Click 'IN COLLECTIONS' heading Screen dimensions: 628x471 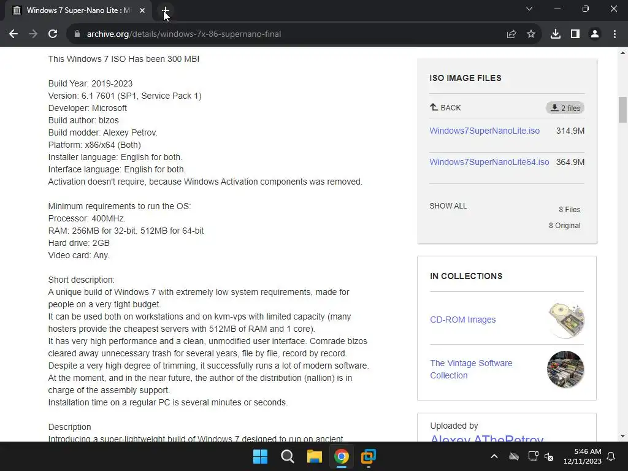pos(466,276)
